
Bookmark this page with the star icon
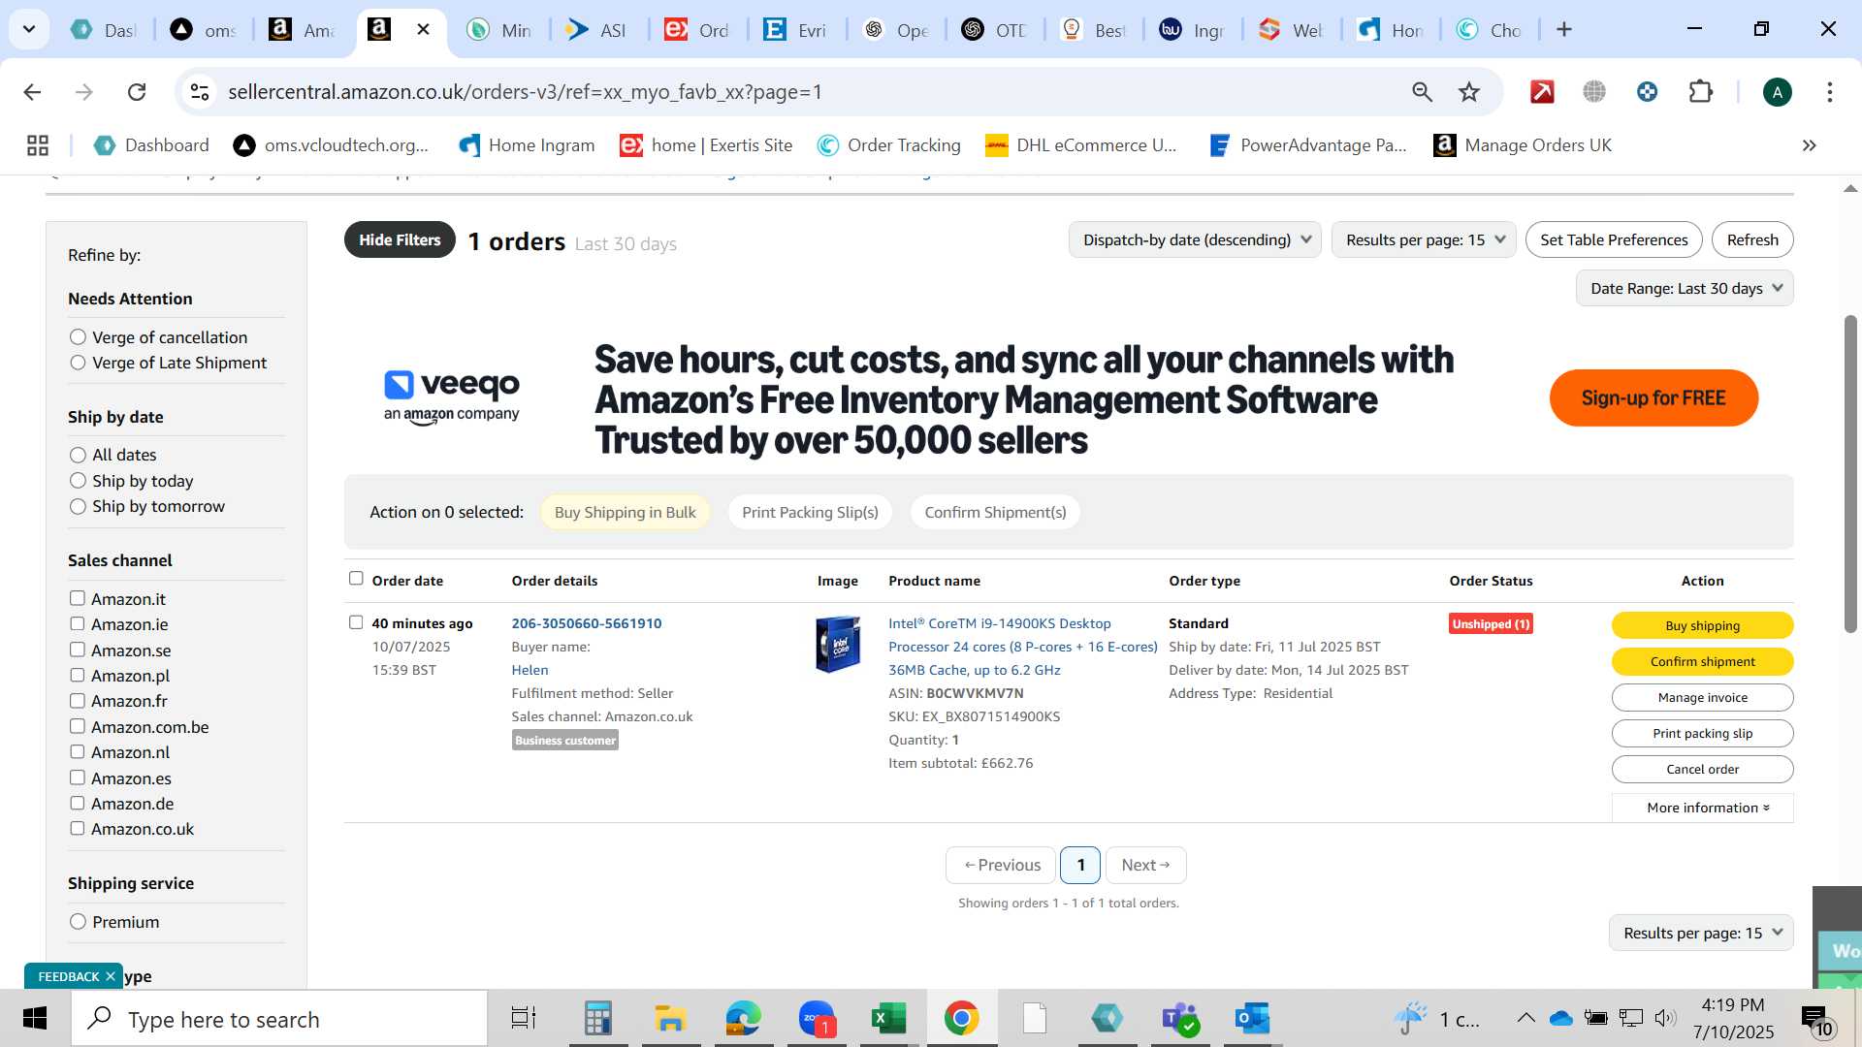[x=1469, y=92]
